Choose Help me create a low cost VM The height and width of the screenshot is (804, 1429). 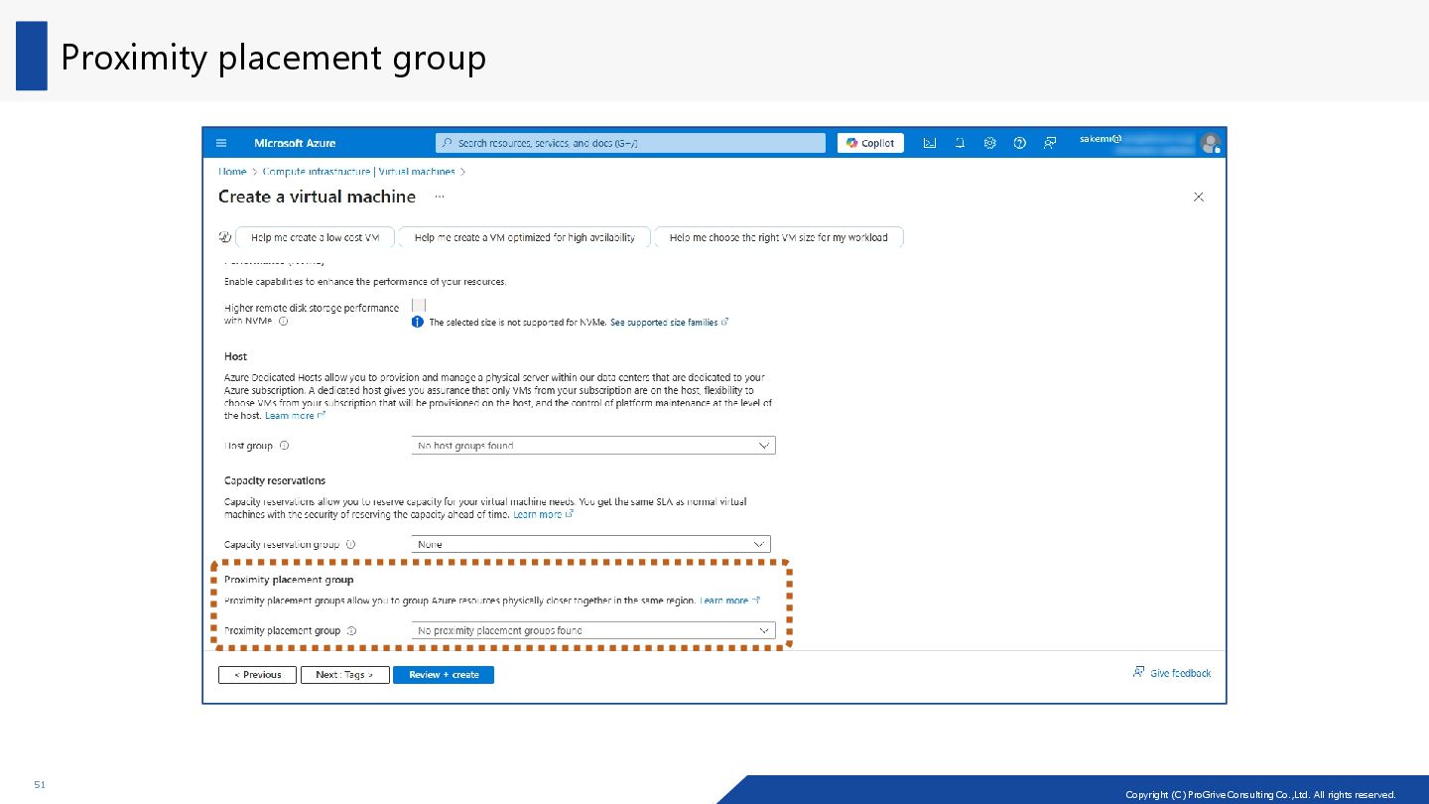tap(316, 237)
